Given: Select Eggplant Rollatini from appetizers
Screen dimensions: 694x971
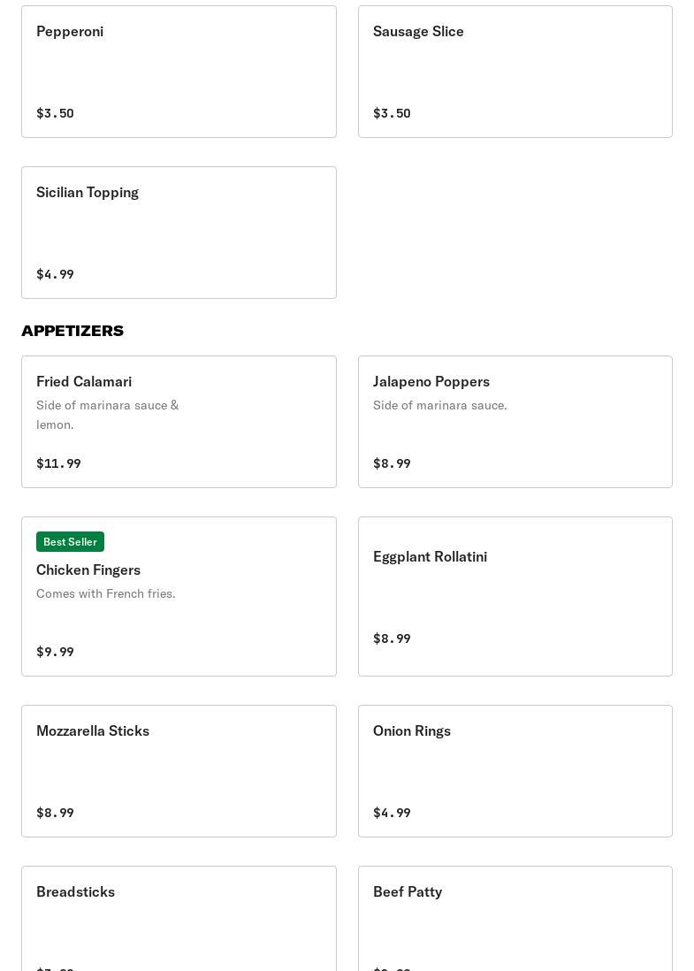Looking at the screenshot, I should point(515,596).
